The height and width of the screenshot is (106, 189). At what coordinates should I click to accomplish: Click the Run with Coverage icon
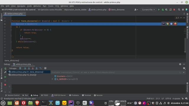(167, 10)
